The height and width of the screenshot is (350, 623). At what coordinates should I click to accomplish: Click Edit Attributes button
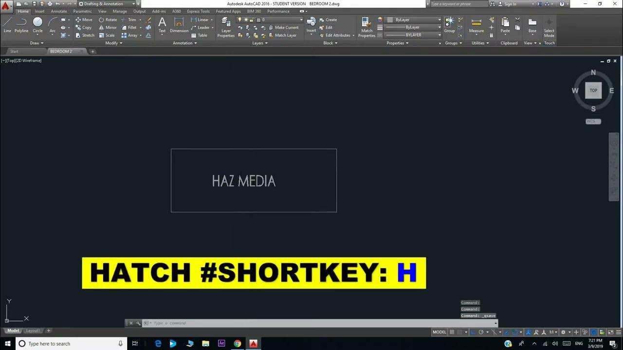[x=334, y=35]
